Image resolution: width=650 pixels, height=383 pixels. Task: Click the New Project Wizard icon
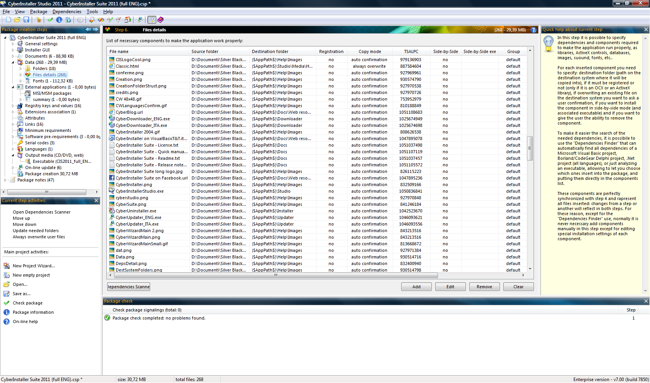click(x=7, y=266)
